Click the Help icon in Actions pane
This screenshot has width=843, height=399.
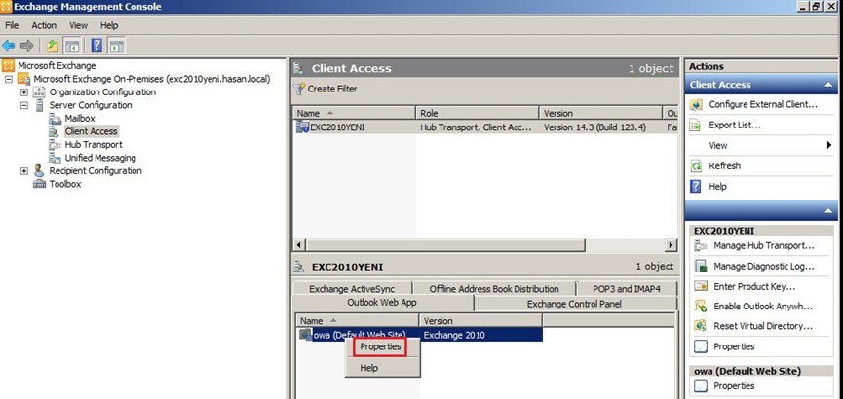(696, 186)
